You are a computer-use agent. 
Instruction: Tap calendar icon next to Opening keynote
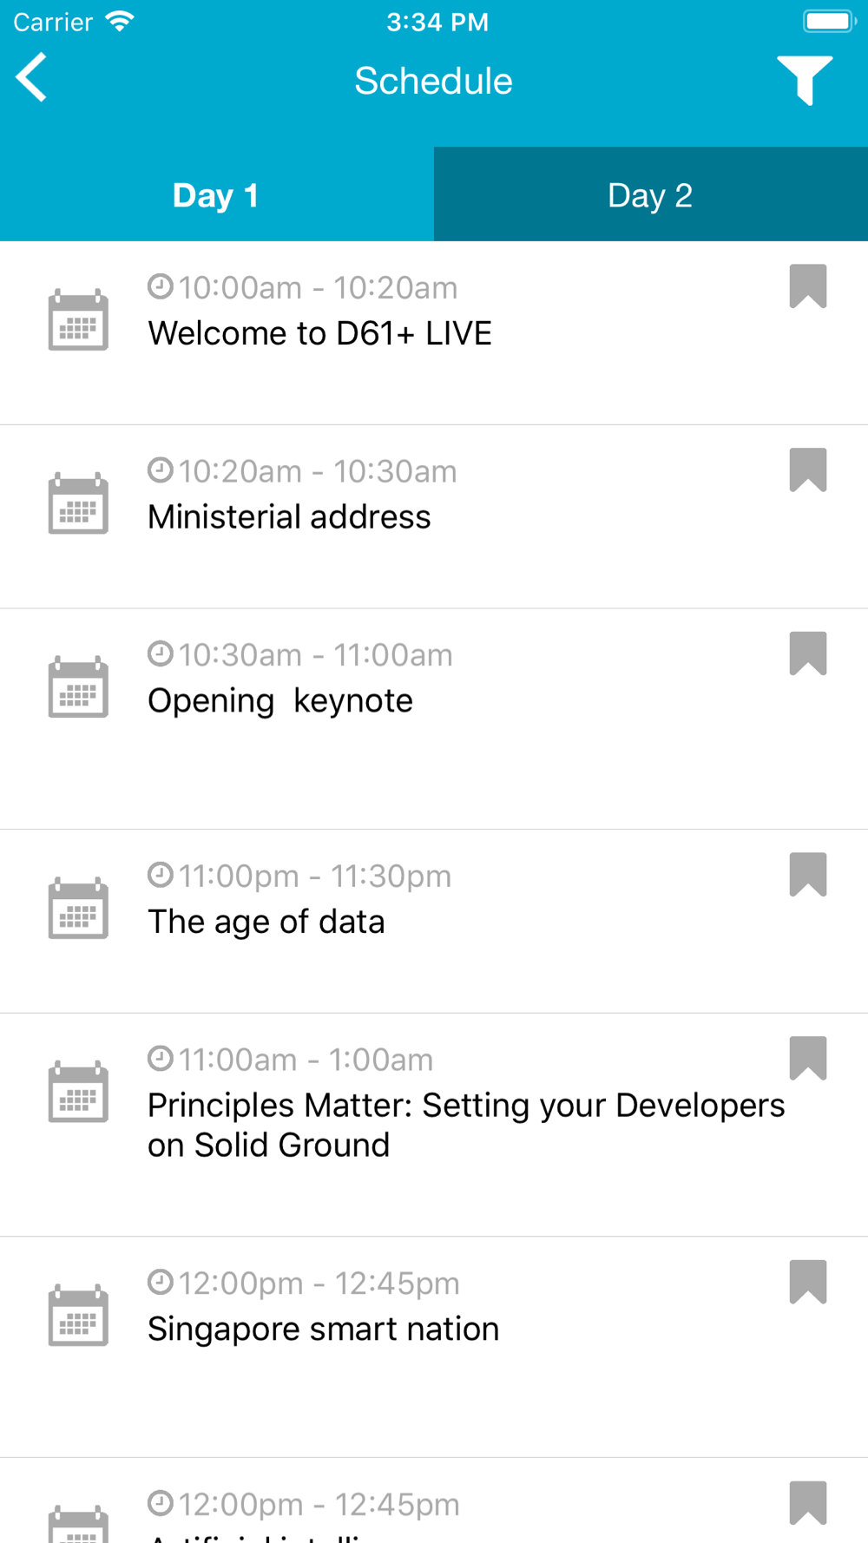pos(78,686)
